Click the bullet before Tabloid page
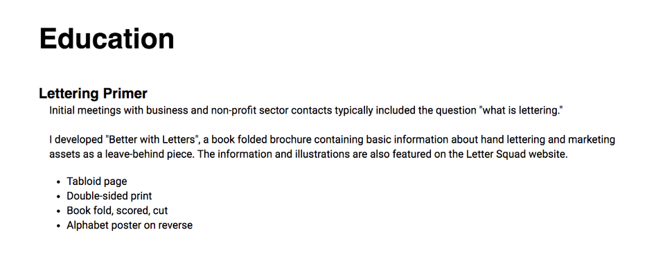 58,182
